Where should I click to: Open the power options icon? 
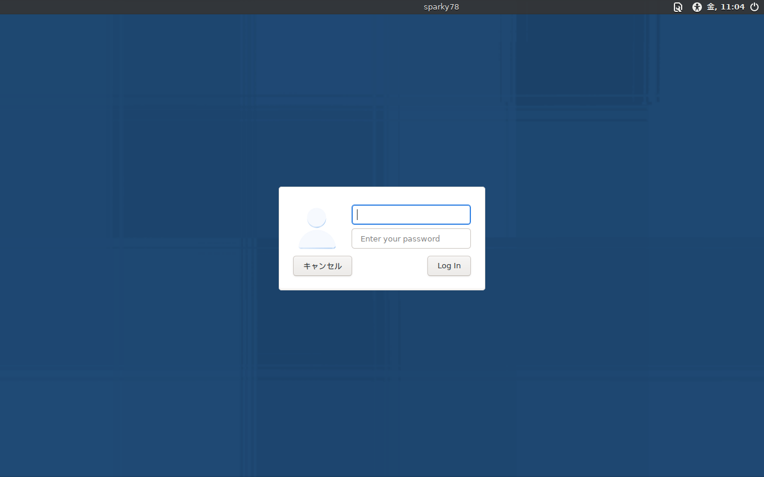click(x=754, y=7)
